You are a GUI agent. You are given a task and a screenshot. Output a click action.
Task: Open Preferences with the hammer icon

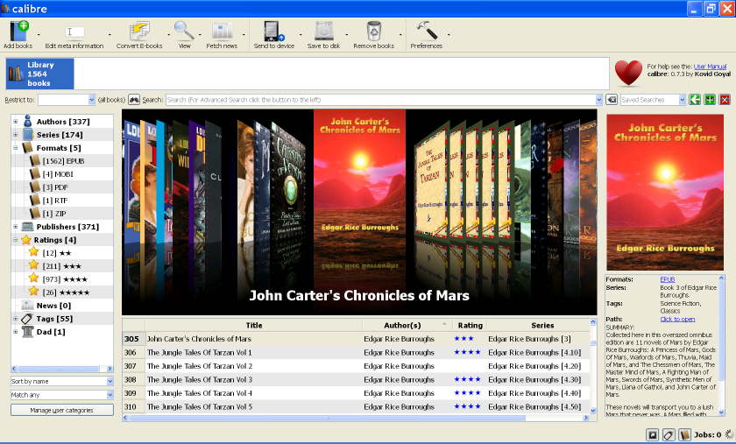[427, 31]
